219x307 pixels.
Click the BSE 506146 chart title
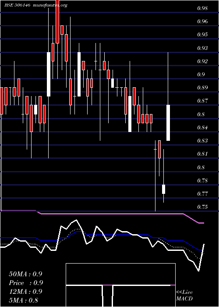[x=17, y=5]
